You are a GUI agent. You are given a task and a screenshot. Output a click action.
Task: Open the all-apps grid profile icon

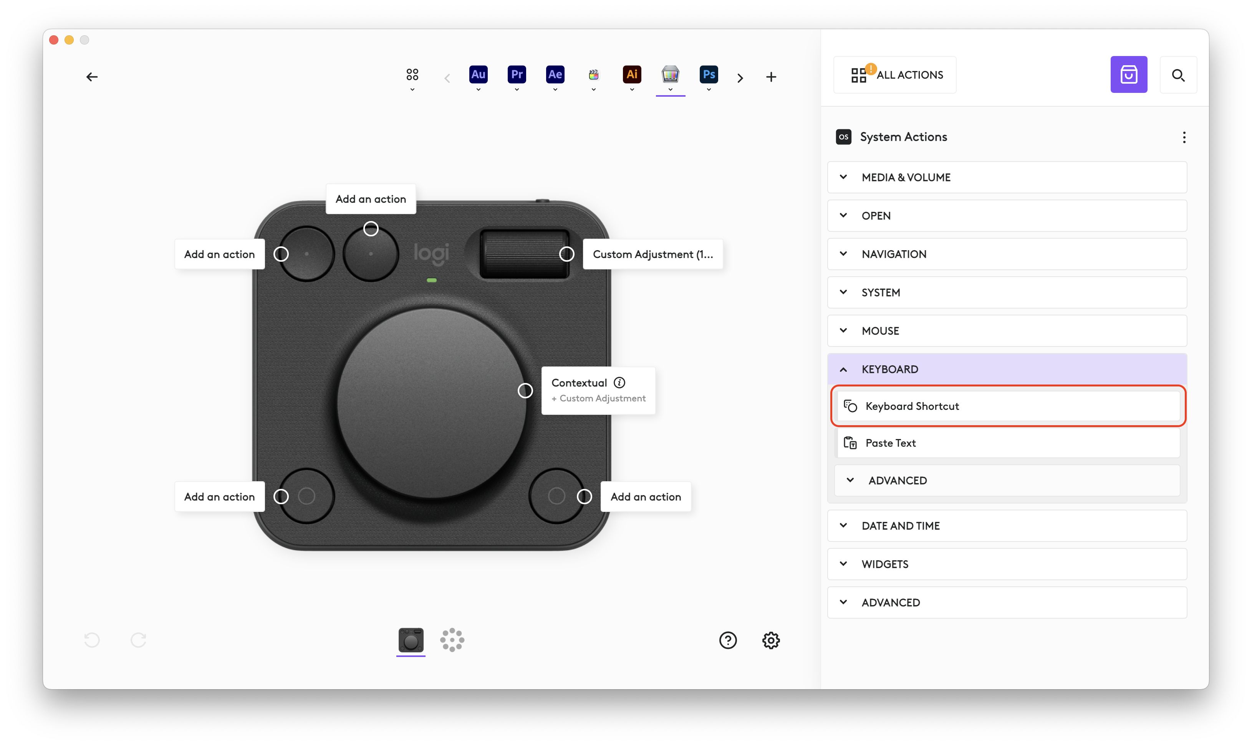coord(412,75)
